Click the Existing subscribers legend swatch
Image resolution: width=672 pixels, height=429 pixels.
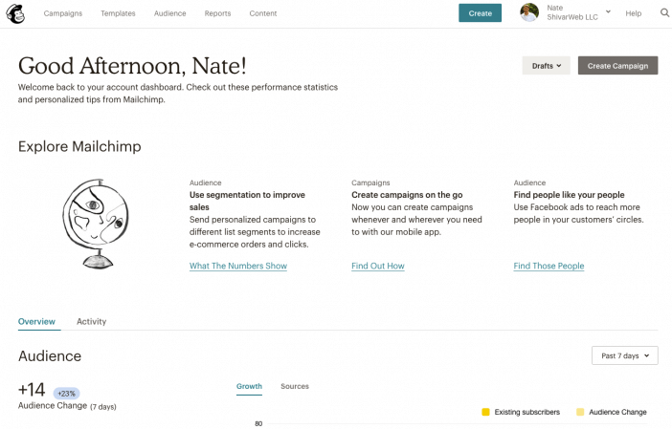485,412
